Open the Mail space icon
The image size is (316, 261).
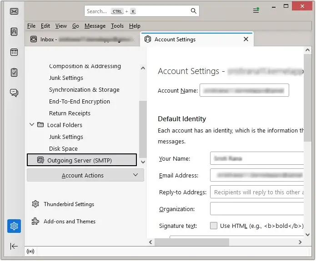tap(14, 11)
